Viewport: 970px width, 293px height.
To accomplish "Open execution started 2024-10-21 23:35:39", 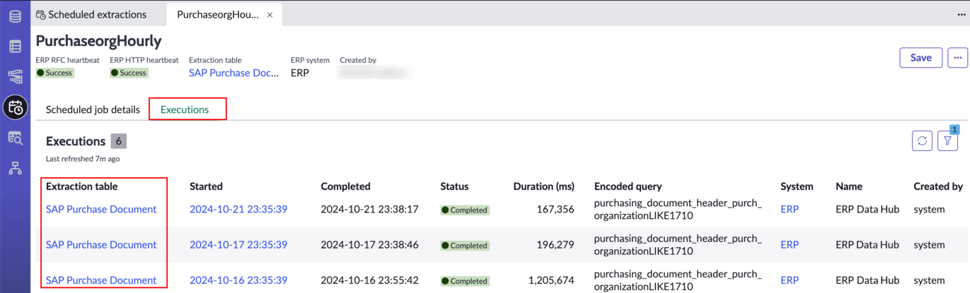I will pyautogui.click(x=238, y=209).
